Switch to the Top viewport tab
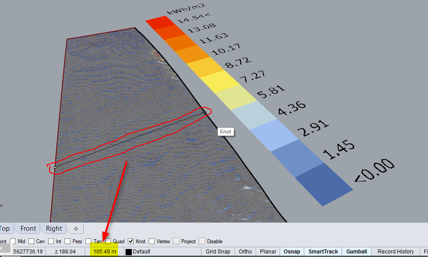This screenshot has height=257, width=428. pos(5,229)
